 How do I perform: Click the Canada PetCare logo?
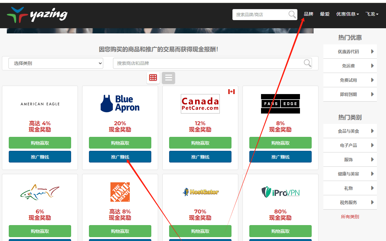(200, 103)
